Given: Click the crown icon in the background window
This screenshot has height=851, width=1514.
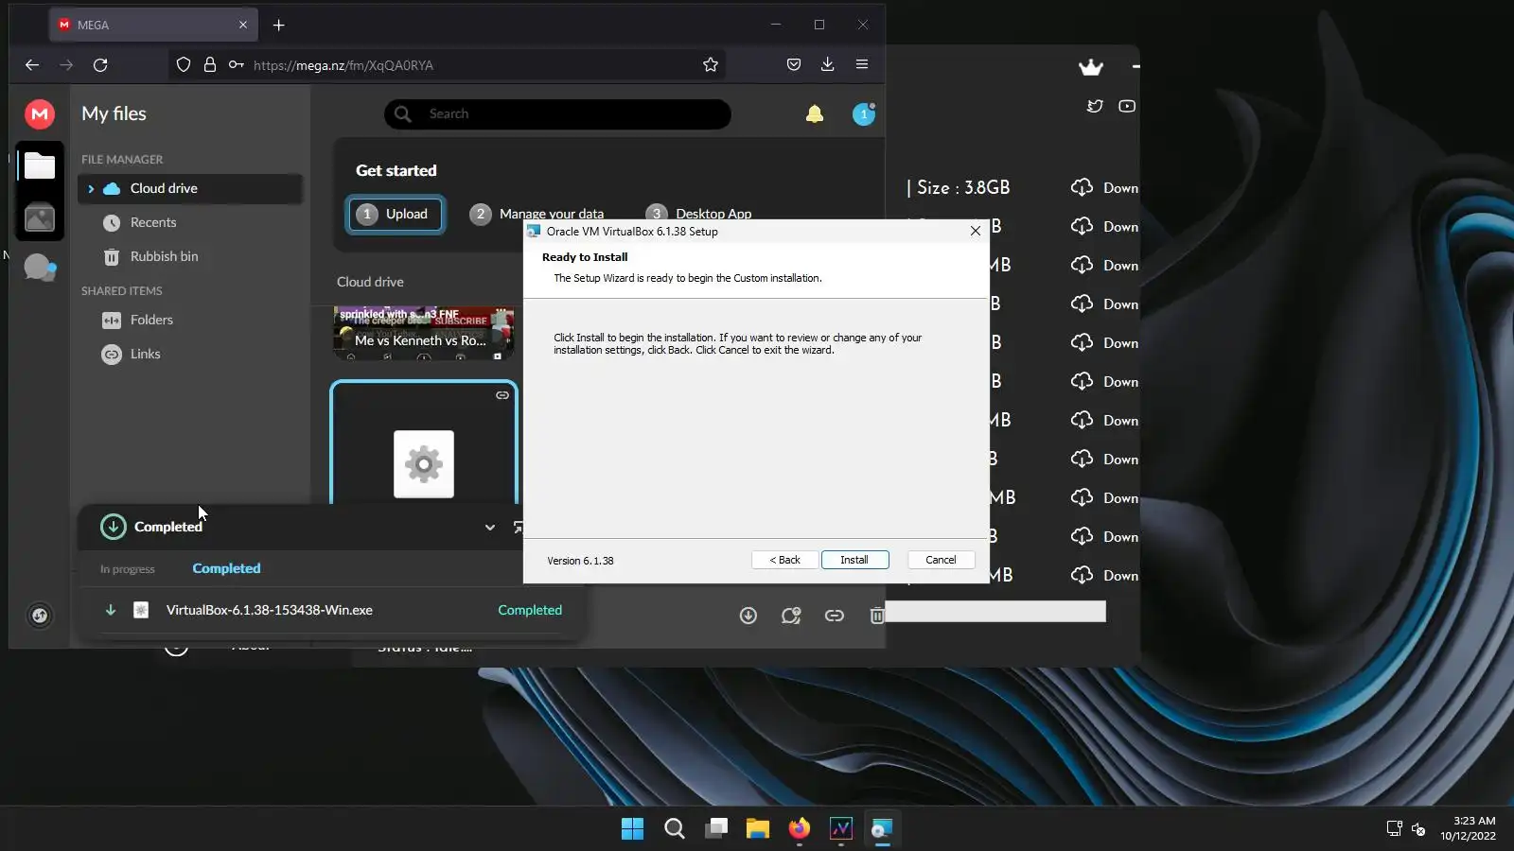Looking at the screenshot, I should point(1091,66).
